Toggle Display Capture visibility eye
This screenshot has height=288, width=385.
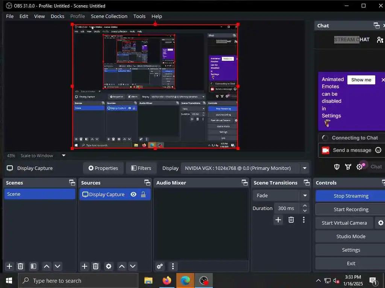[133, 195]
